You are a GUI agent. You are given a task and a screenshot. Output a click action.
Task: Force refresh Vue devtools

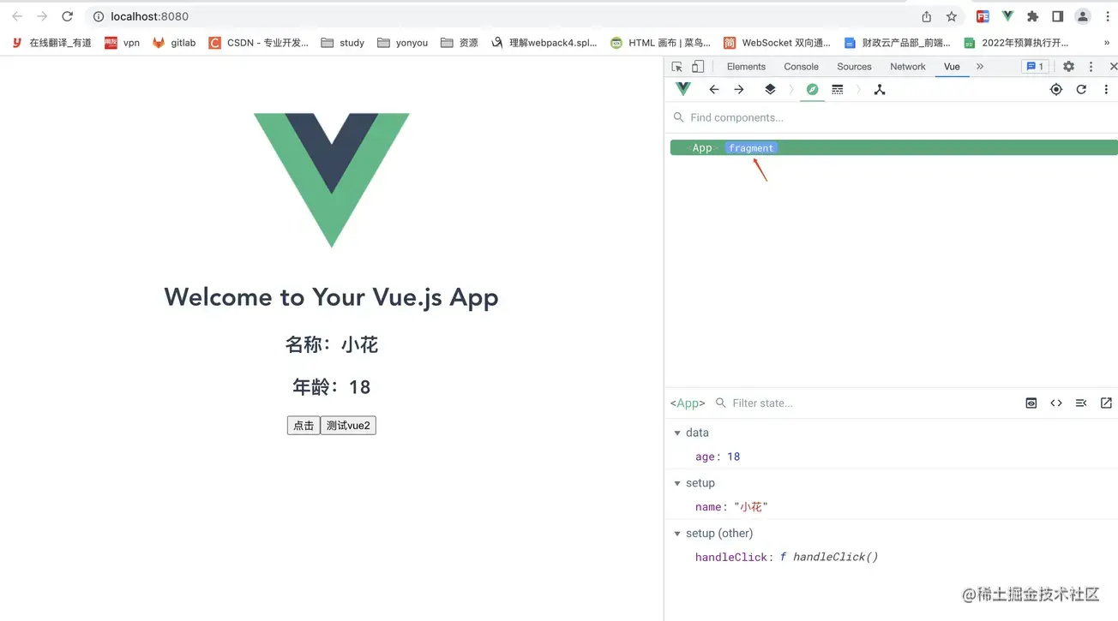(x=1081, y=89)
